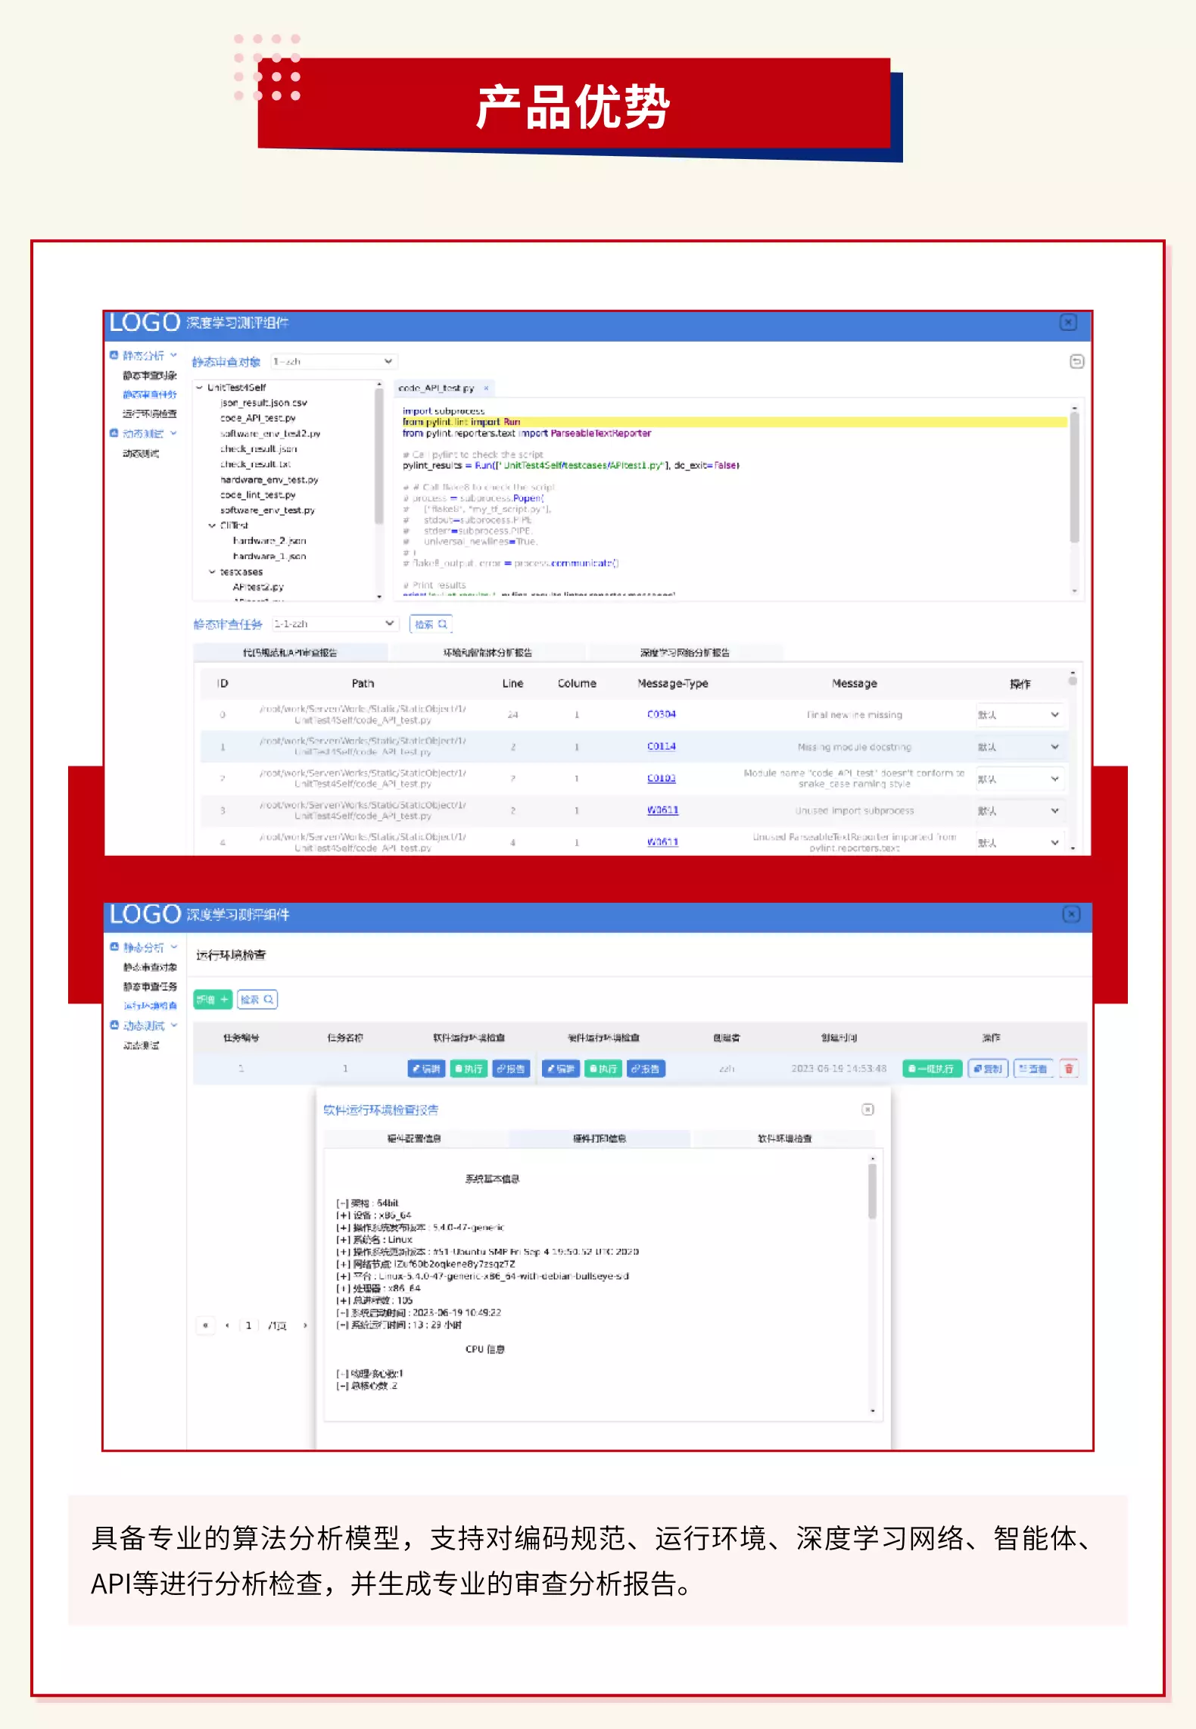Open W0611 link for Unused import subprocess

[662, 810]
